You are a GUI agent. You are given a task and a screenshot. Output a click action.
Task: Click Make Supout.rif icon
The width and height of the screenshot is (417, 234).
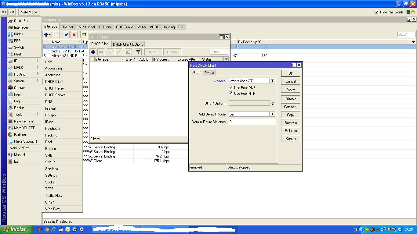click(x=10, y=141)
